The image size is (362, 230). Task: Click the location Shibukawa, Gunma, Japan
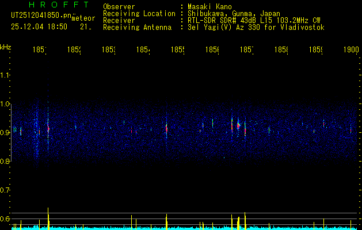coord(234,14)
